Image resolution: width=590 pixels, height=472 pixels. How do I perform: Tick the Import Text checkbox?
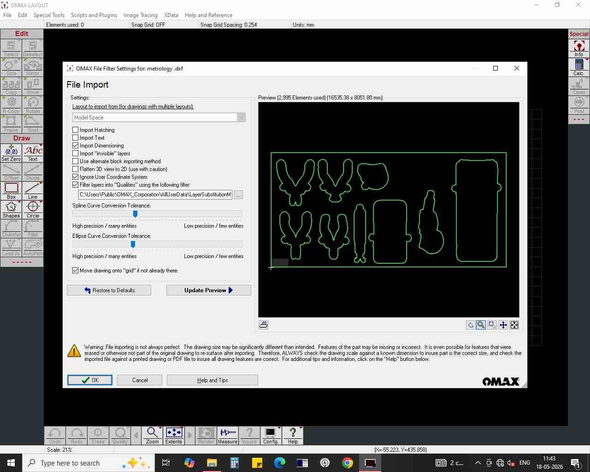pos(76,138)
